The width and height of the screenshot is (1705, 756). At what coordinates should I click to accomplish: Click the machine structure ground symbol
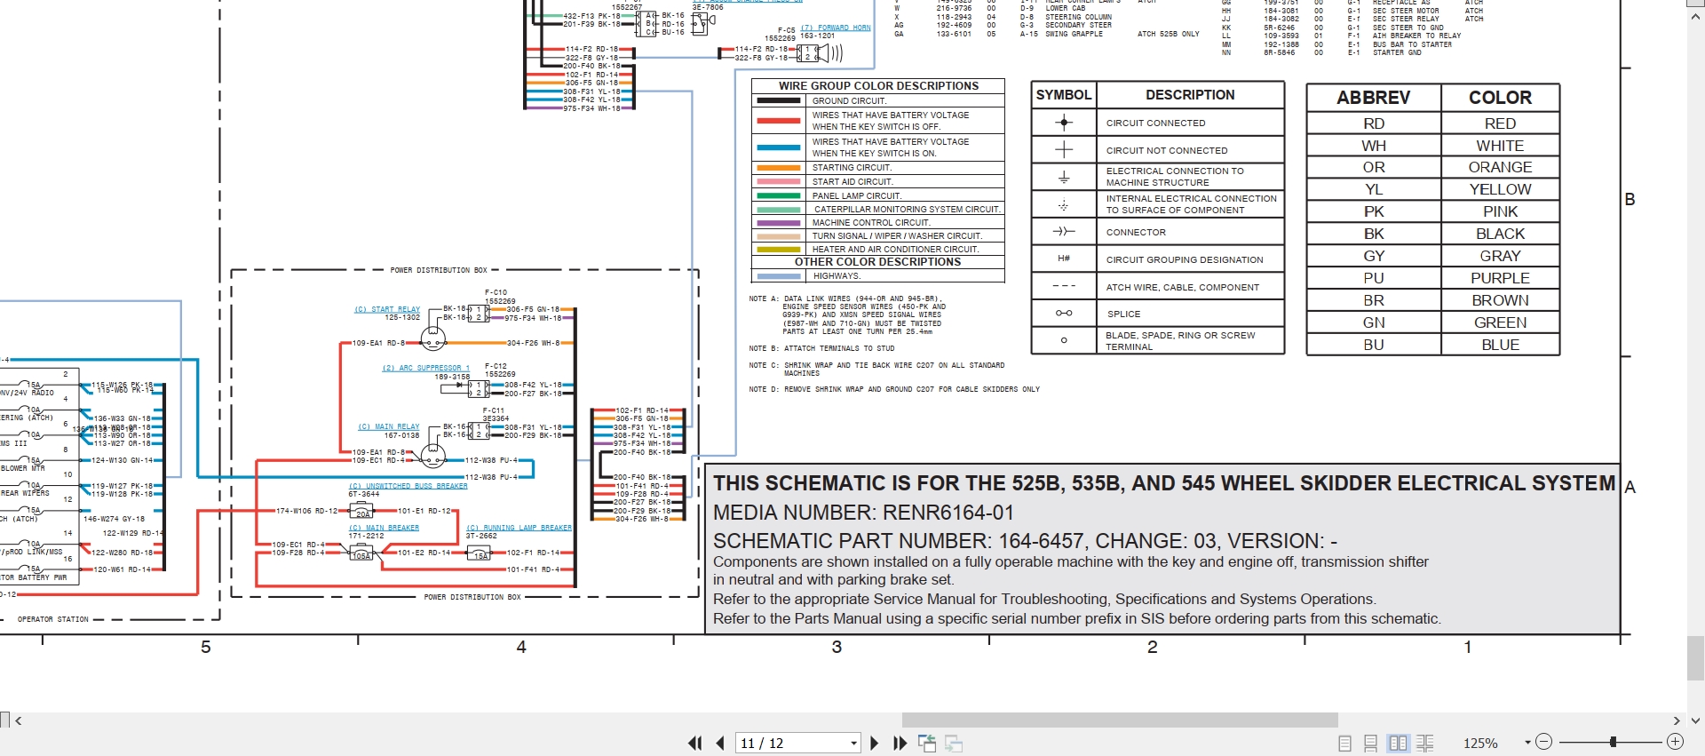coord(1064,178)
